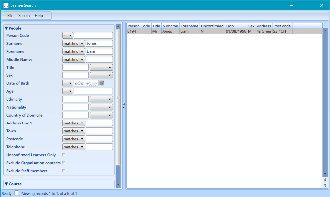This screenshot has width=330, height=197.
Task: Click the toolbar grip handle beside File
Action: (x=4, y=16)
